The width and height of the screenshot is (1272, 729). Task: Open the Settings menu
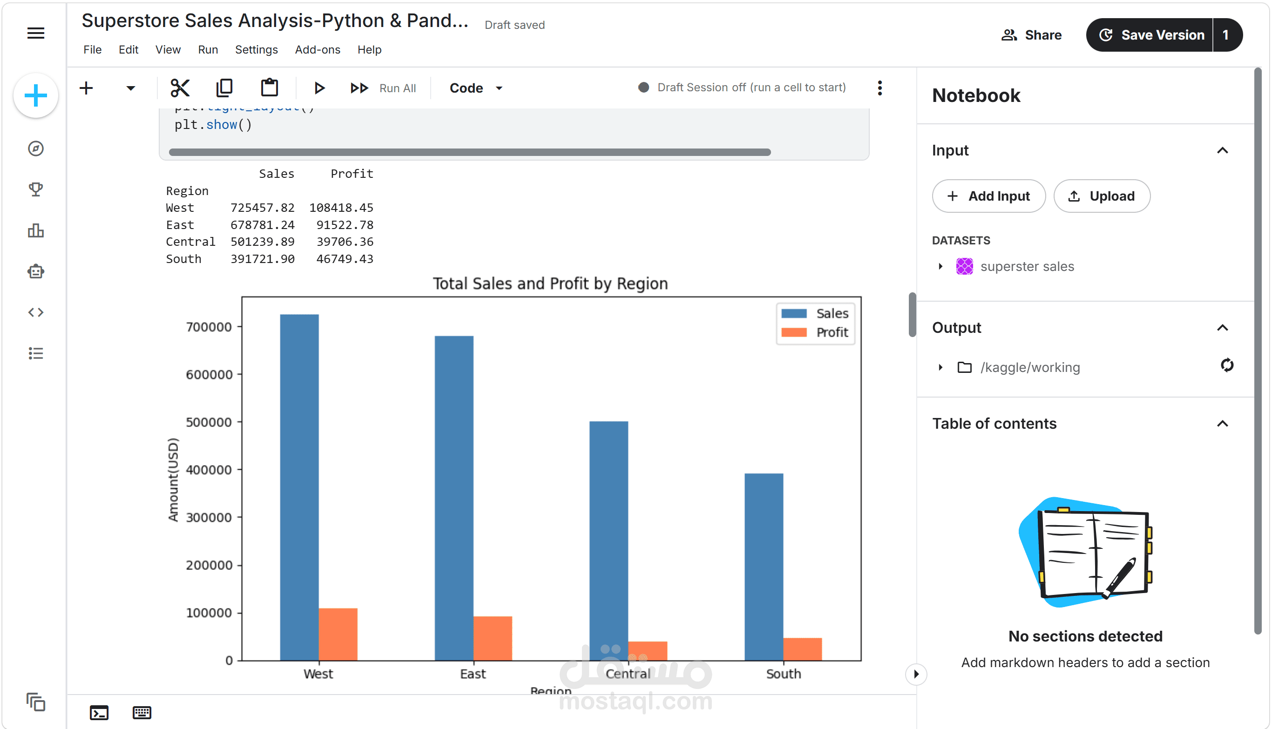(257, 49)
